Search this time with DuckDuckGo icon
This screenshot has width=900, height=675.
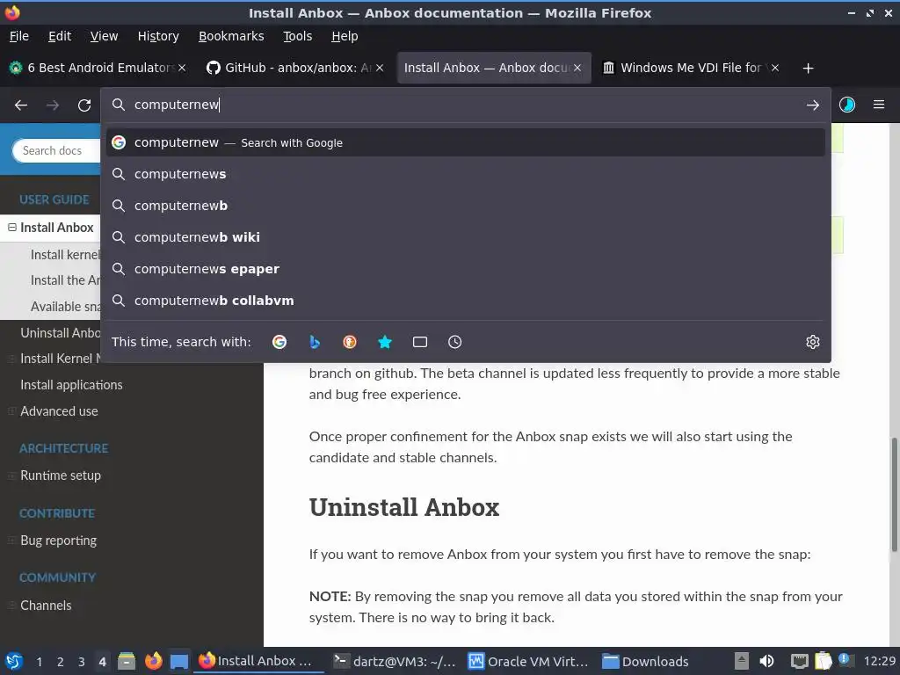pyautogui.click(x=350, y=342)
